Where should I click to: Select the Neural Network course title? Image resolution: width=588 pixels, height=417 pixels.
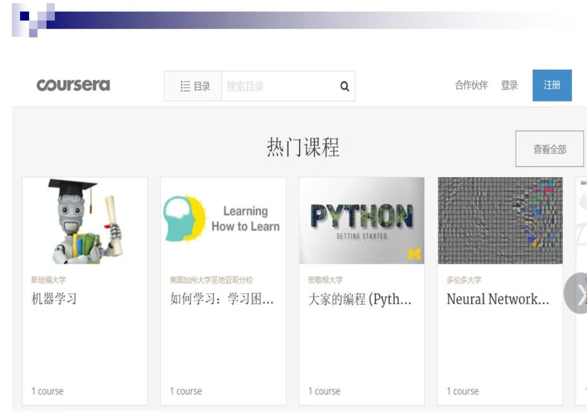pos(497,299)
